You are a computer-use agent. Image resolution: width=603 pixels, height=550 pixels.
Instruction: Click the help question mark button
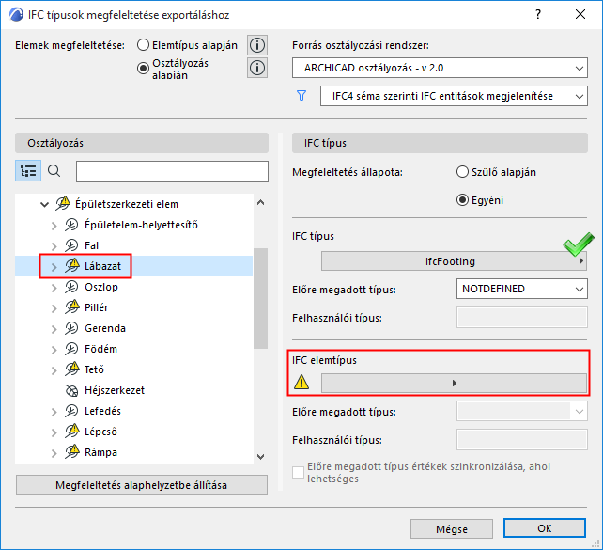[x=537, y=15]
